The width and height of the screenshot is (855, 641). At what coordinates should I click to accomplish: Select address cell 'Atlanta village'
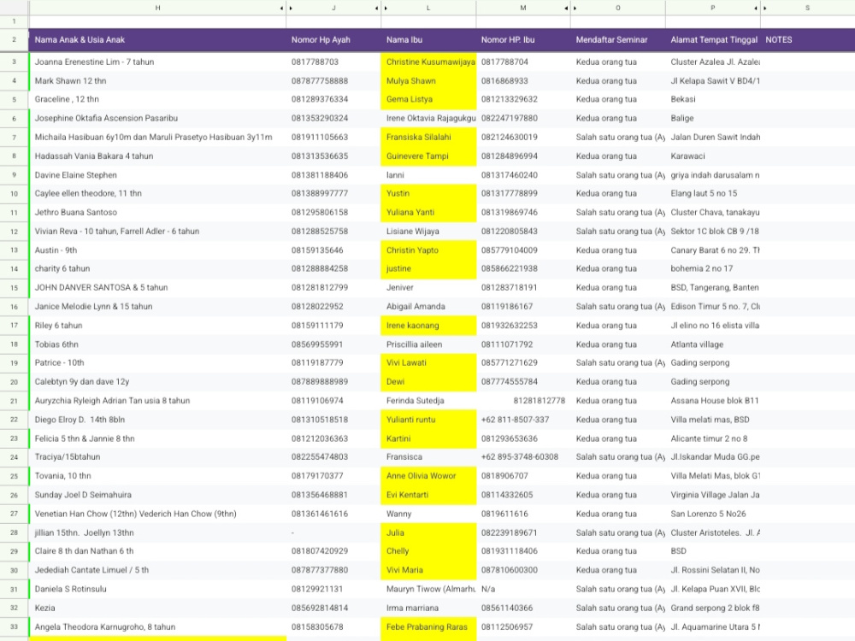(x=713, y=344)
